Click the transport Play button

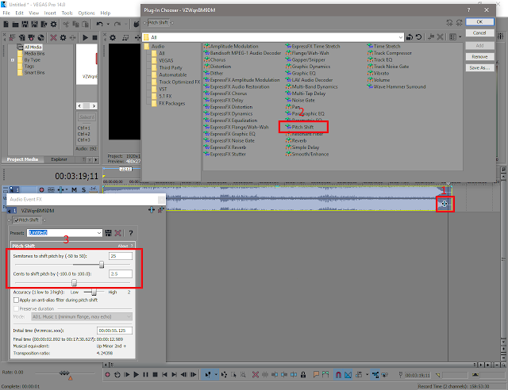136,375
